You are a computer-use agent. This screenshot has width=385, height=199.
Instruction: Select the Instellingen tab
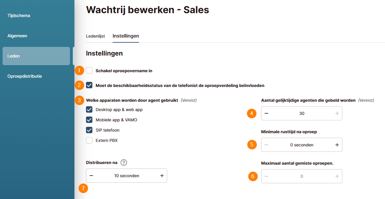126,36
